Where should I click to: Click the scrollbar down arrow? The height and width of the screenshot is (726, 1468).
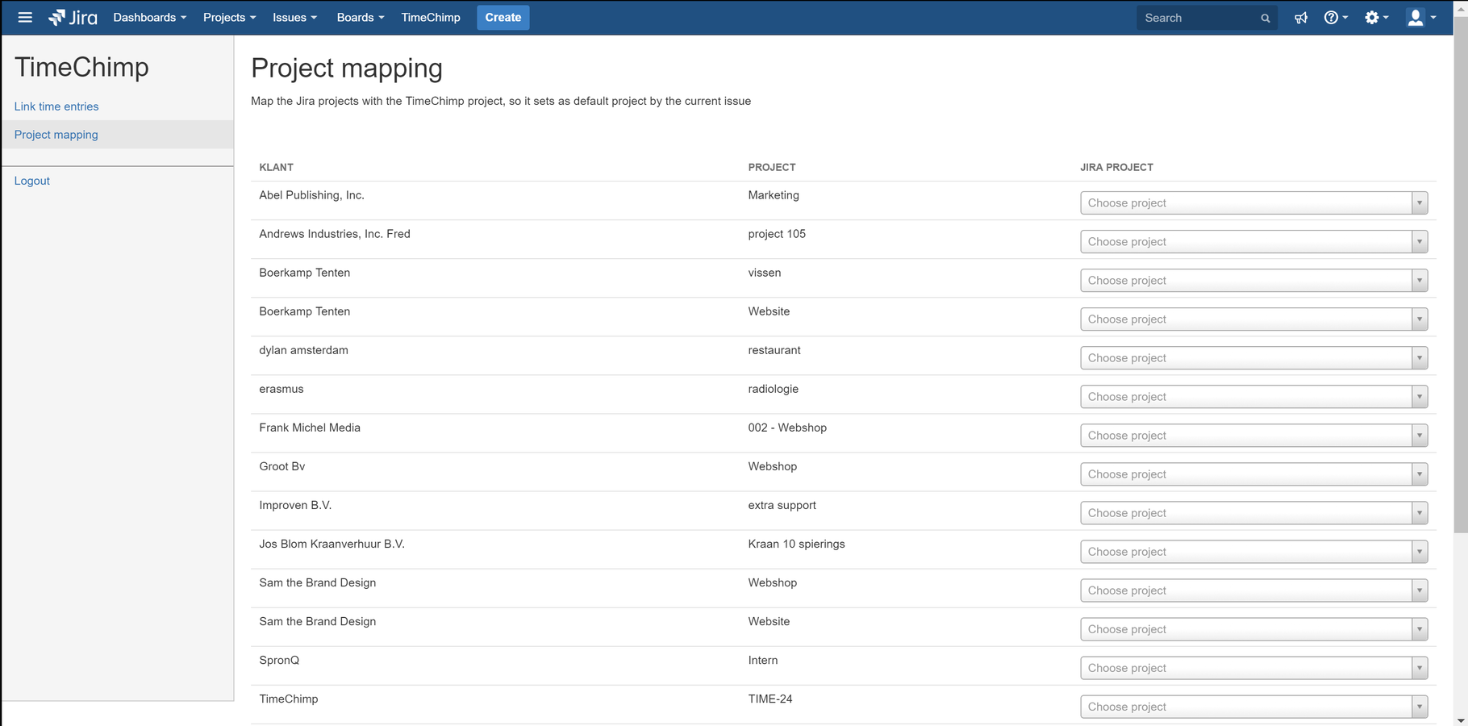point(1461,720)
